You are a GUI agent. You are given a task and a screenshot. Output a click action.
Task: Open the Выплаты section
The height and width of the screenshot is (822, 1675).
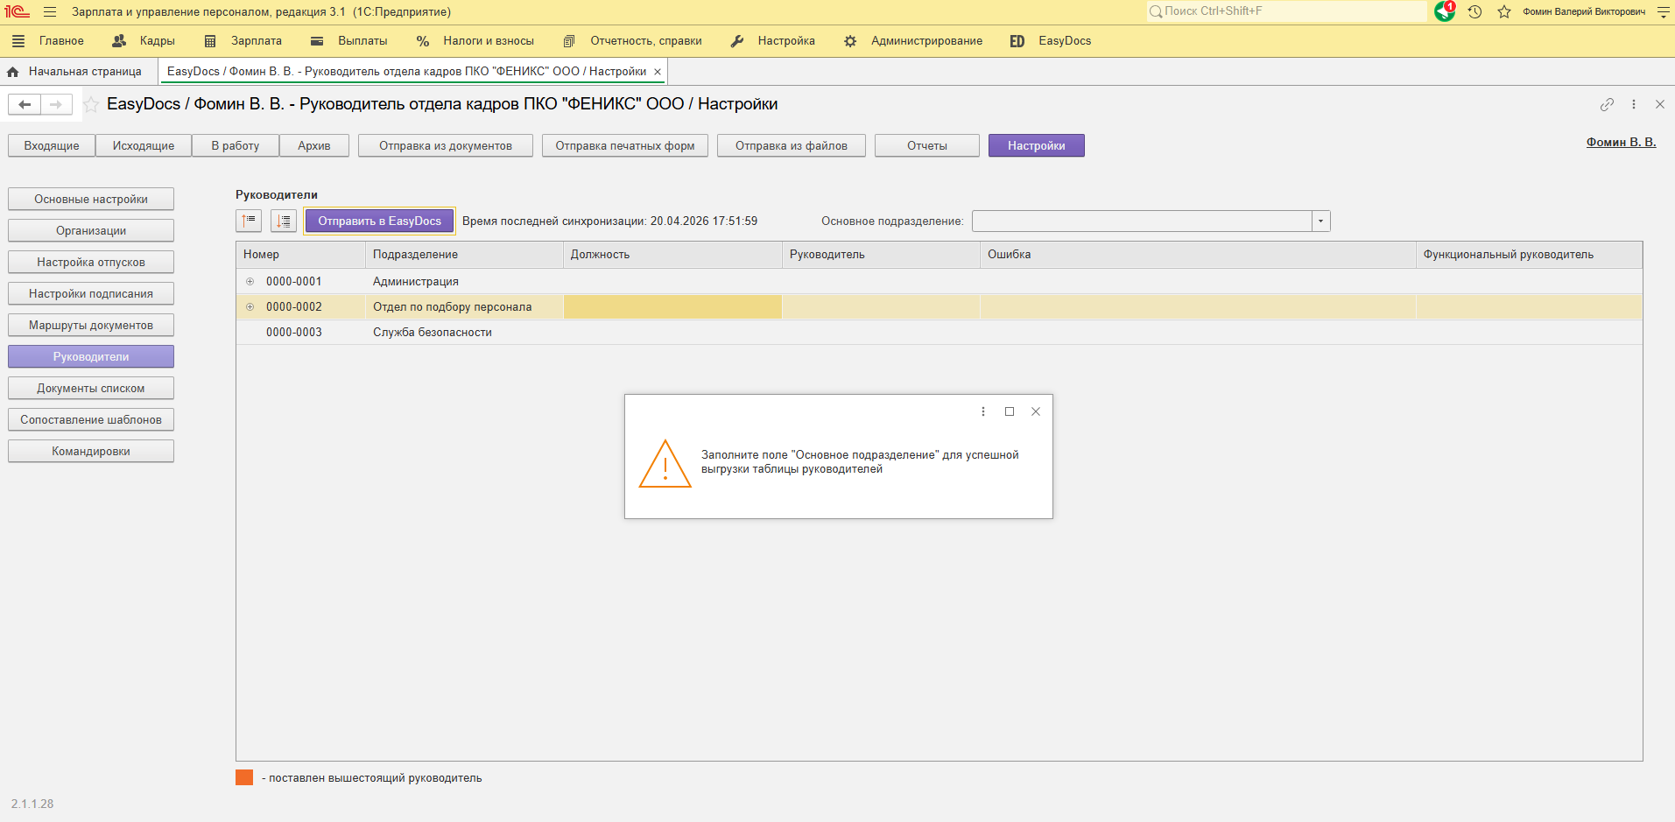[x=362, y=41]
